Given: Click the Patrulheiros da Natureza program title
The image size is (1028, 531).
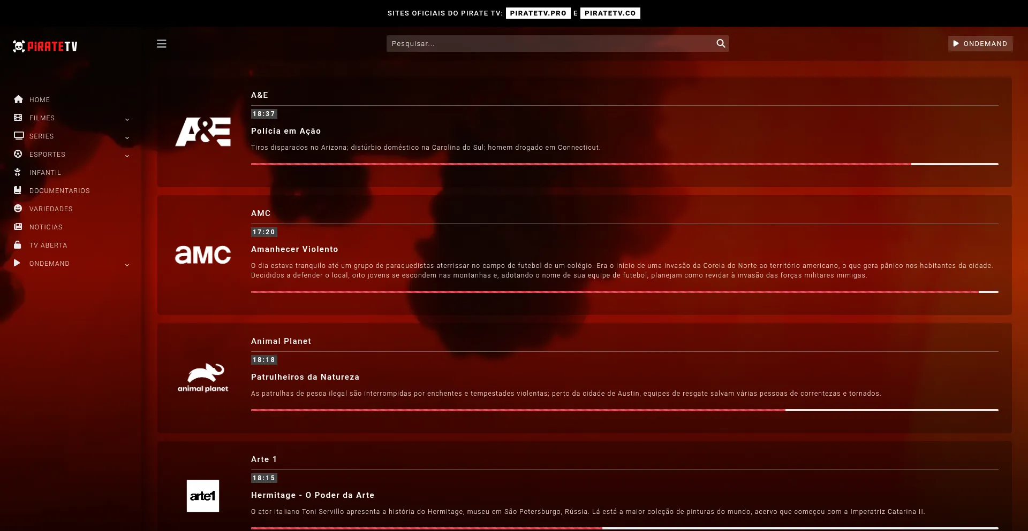Looking at the screenshot, I should point(305,377).
